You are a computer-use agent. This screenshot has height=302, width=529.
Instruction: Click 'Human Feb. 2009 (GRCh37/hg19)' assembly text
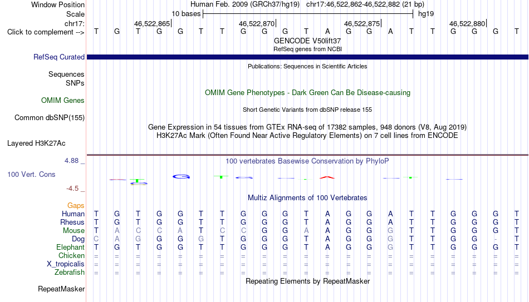[245, 4]
